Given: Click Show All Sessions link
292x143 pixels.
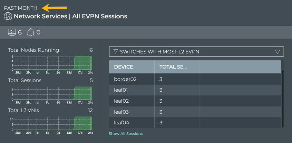Looking at the screenshot, I should 126,134.
